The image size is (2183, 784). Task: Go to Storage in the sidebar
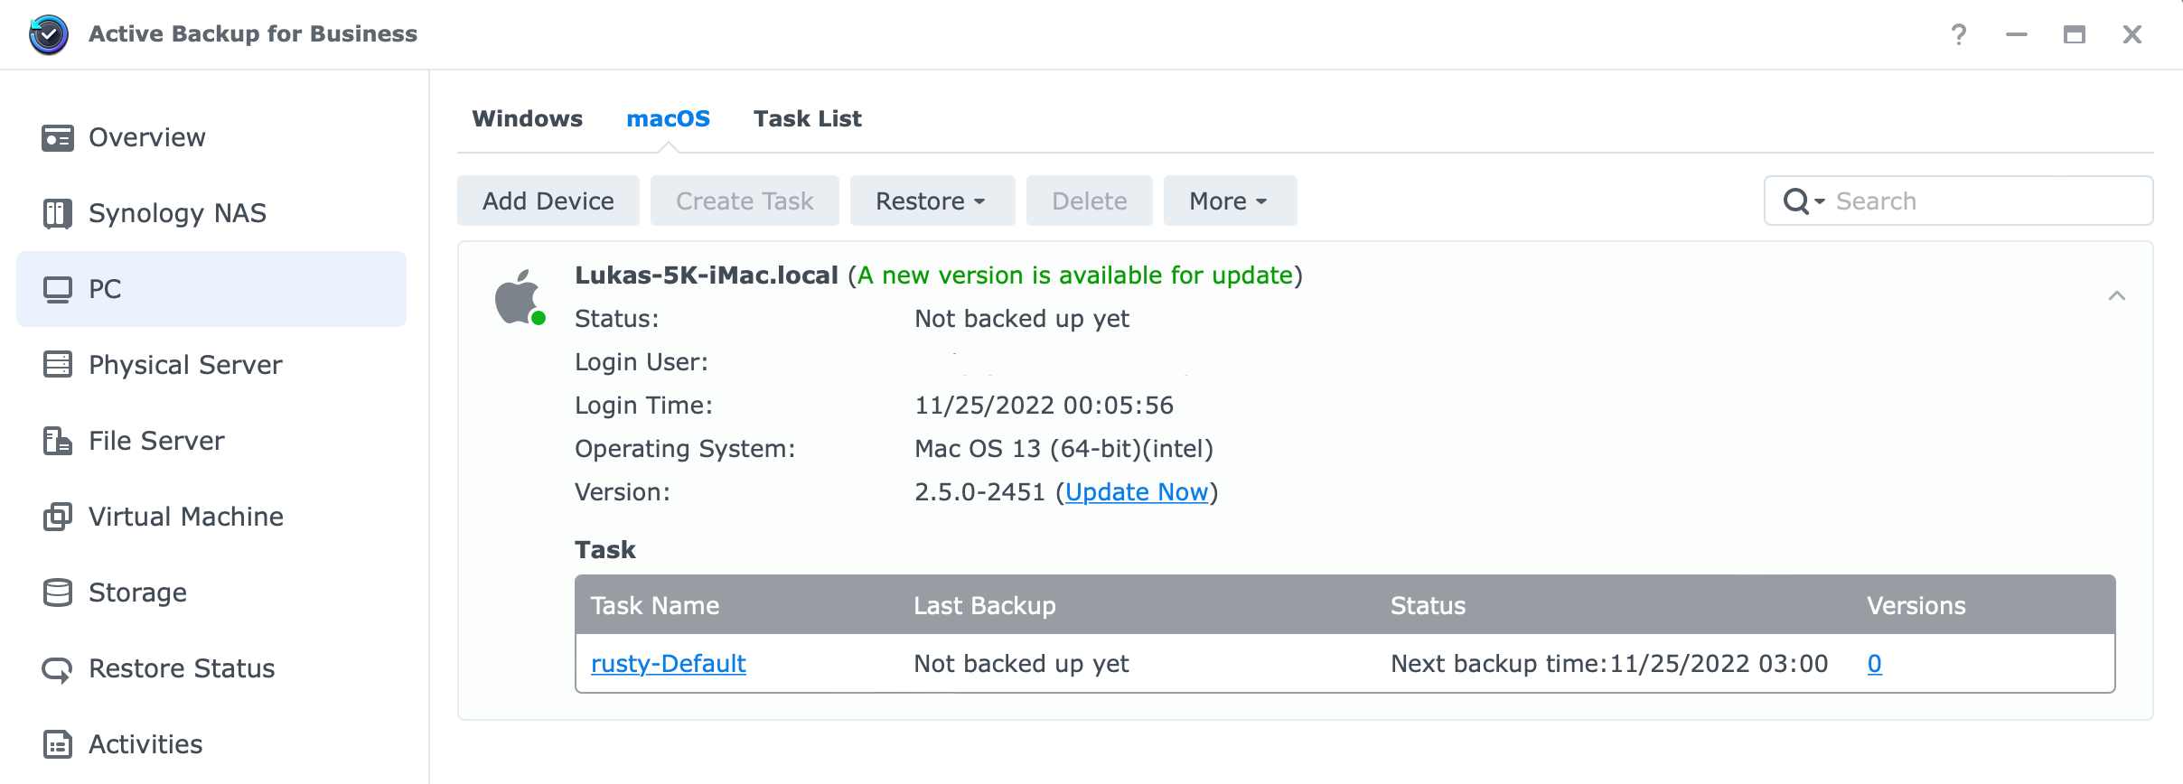tap(211, 593)
